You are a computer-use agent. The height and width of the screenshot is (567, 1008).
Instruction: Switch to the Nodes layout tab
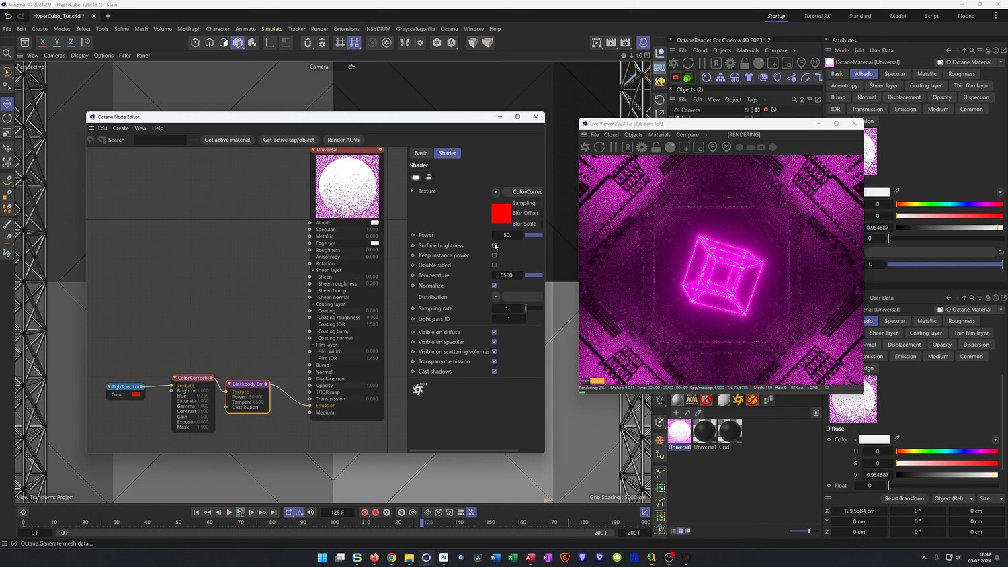pyautogui.click(x=966, y=16)
